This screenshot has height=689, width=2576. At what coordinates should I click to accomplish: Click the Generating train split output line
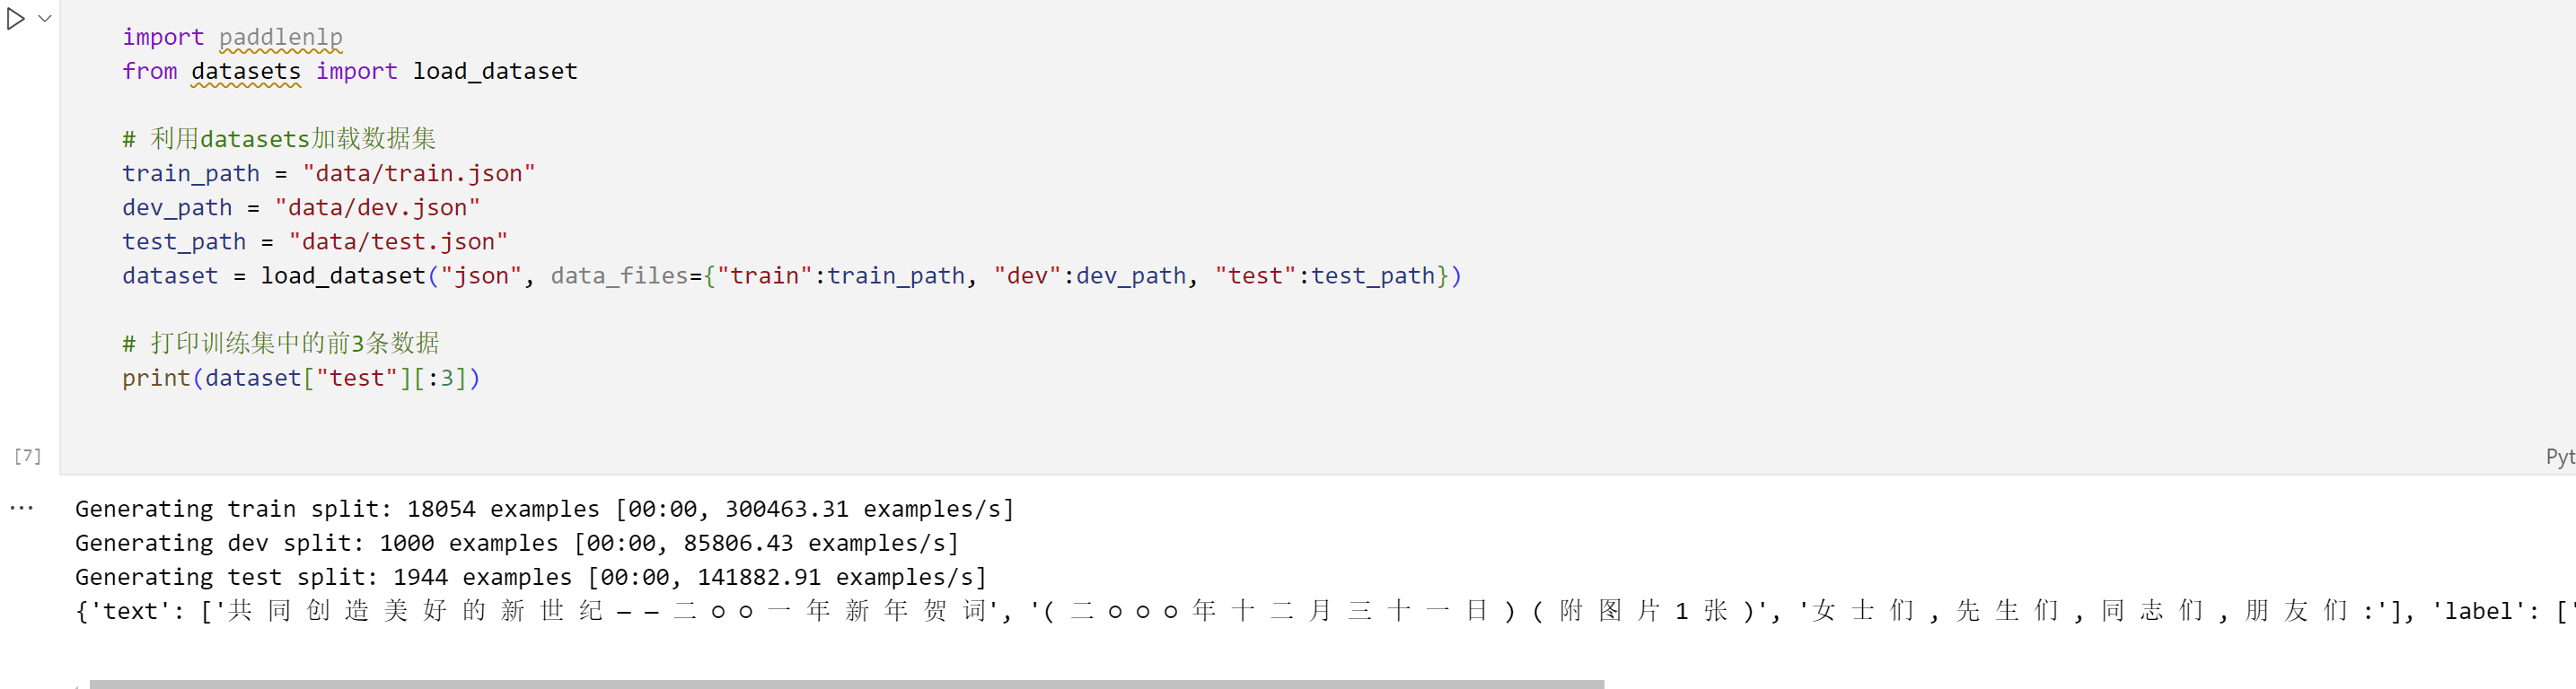(544, 510)
